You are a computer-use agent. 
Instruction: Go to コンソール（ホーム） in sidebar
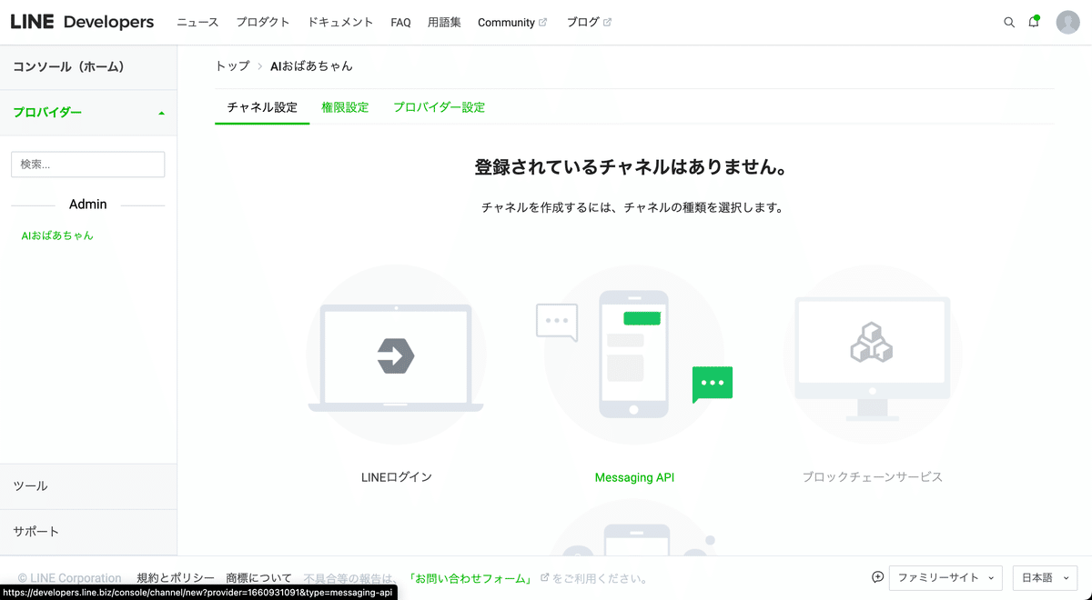click(88, 67)
